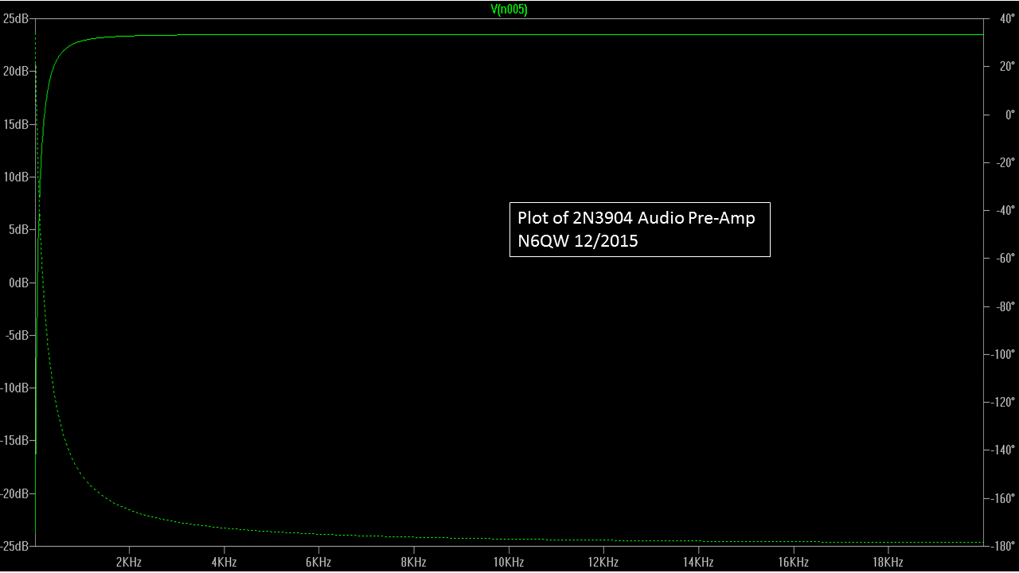This screenshot has width=1019, height=573.
Task: Click the -60° phase axis label
Action: coord(1005,258)
